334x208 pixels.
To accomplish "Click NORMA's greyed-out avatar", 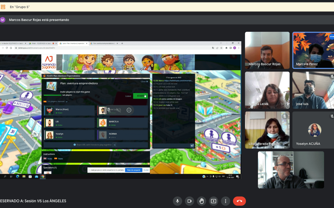I will click(103, 135).
